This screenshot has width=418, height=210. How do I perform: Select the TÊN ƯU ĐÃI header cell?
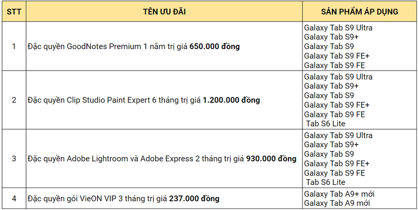(164, 11)
